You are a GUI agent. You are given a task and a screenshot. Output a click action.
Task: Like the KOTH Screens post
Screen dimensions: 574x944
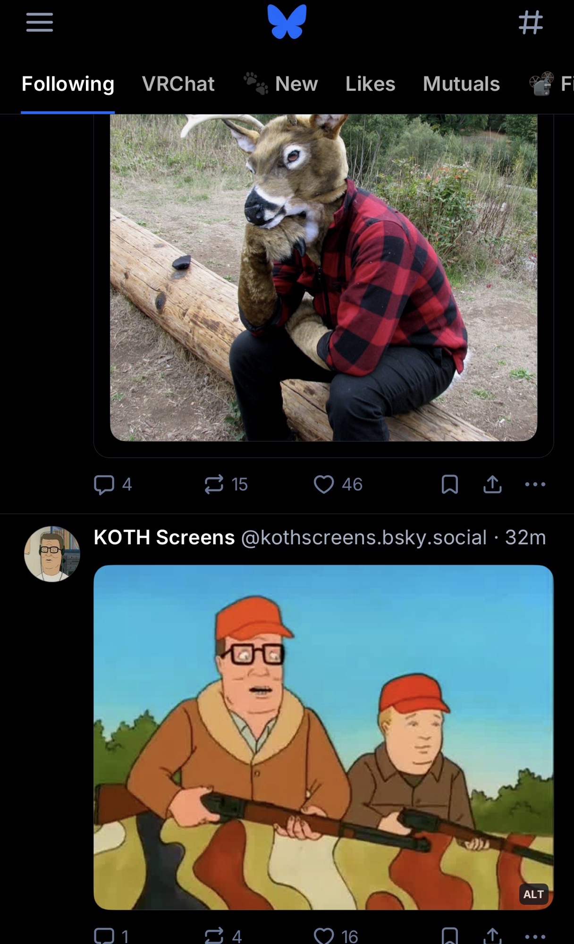(x=324, y=935)
